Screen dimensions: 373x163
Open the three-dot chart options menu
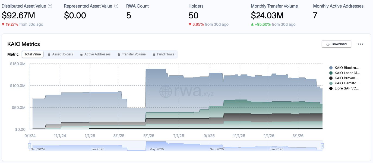pyautogui.click(x=361, y=44)
